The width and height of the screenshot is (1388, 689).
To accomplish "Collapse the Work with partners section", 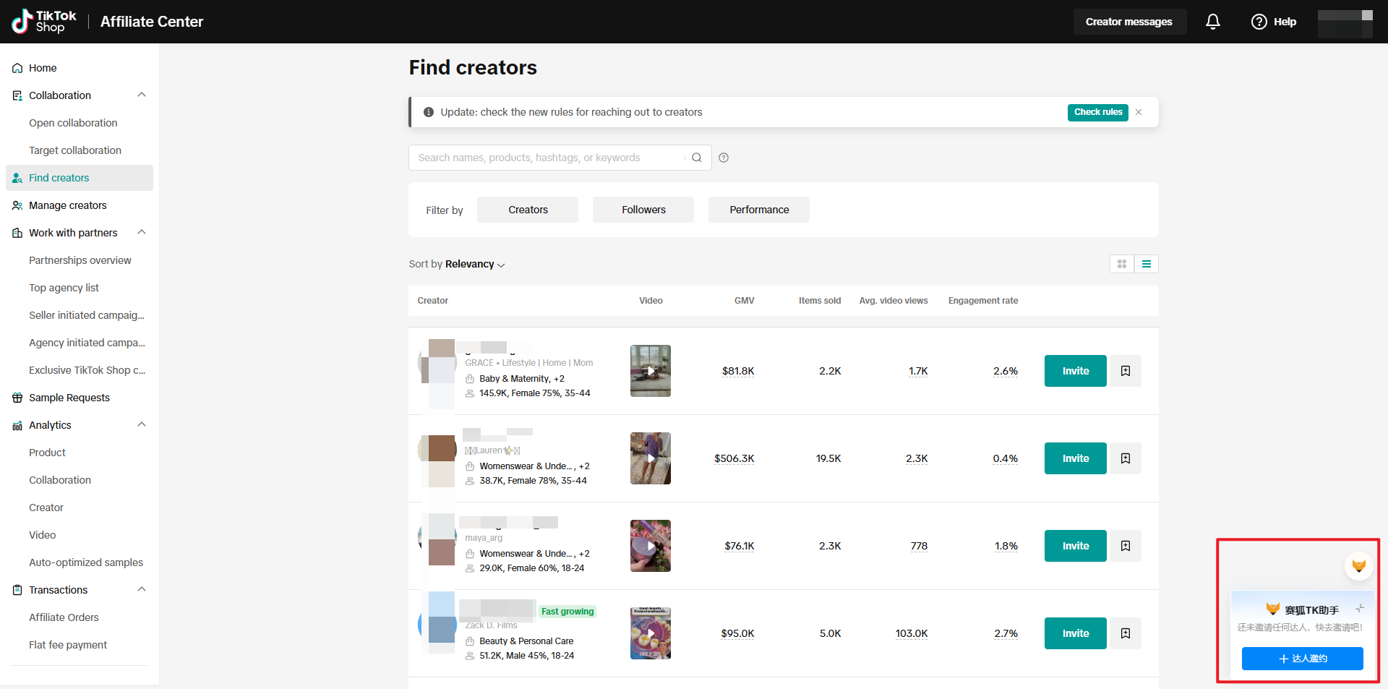I will tap(142, 232).
